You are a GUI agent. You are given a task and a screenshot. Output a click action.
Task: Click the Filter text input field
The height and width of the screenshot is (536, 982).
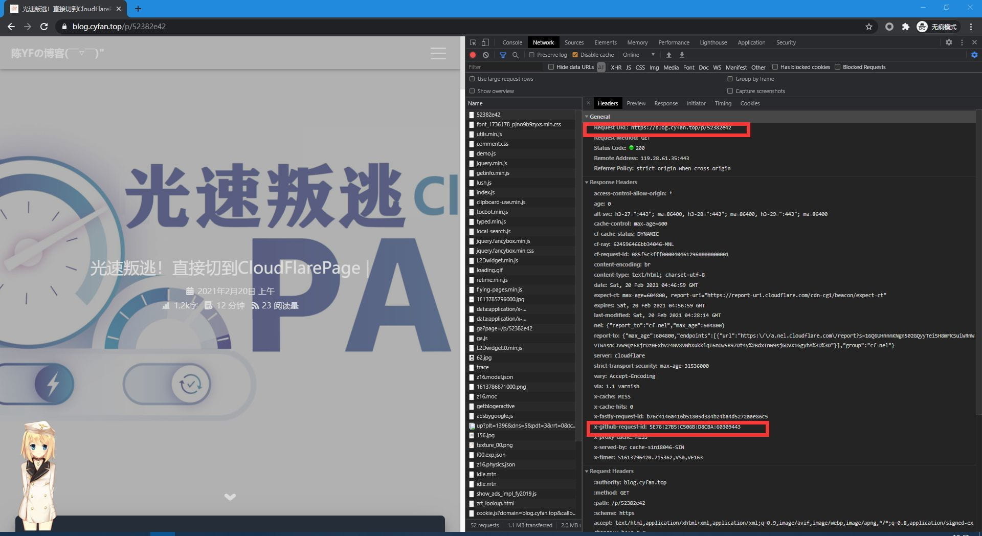(x=504, y=67)
